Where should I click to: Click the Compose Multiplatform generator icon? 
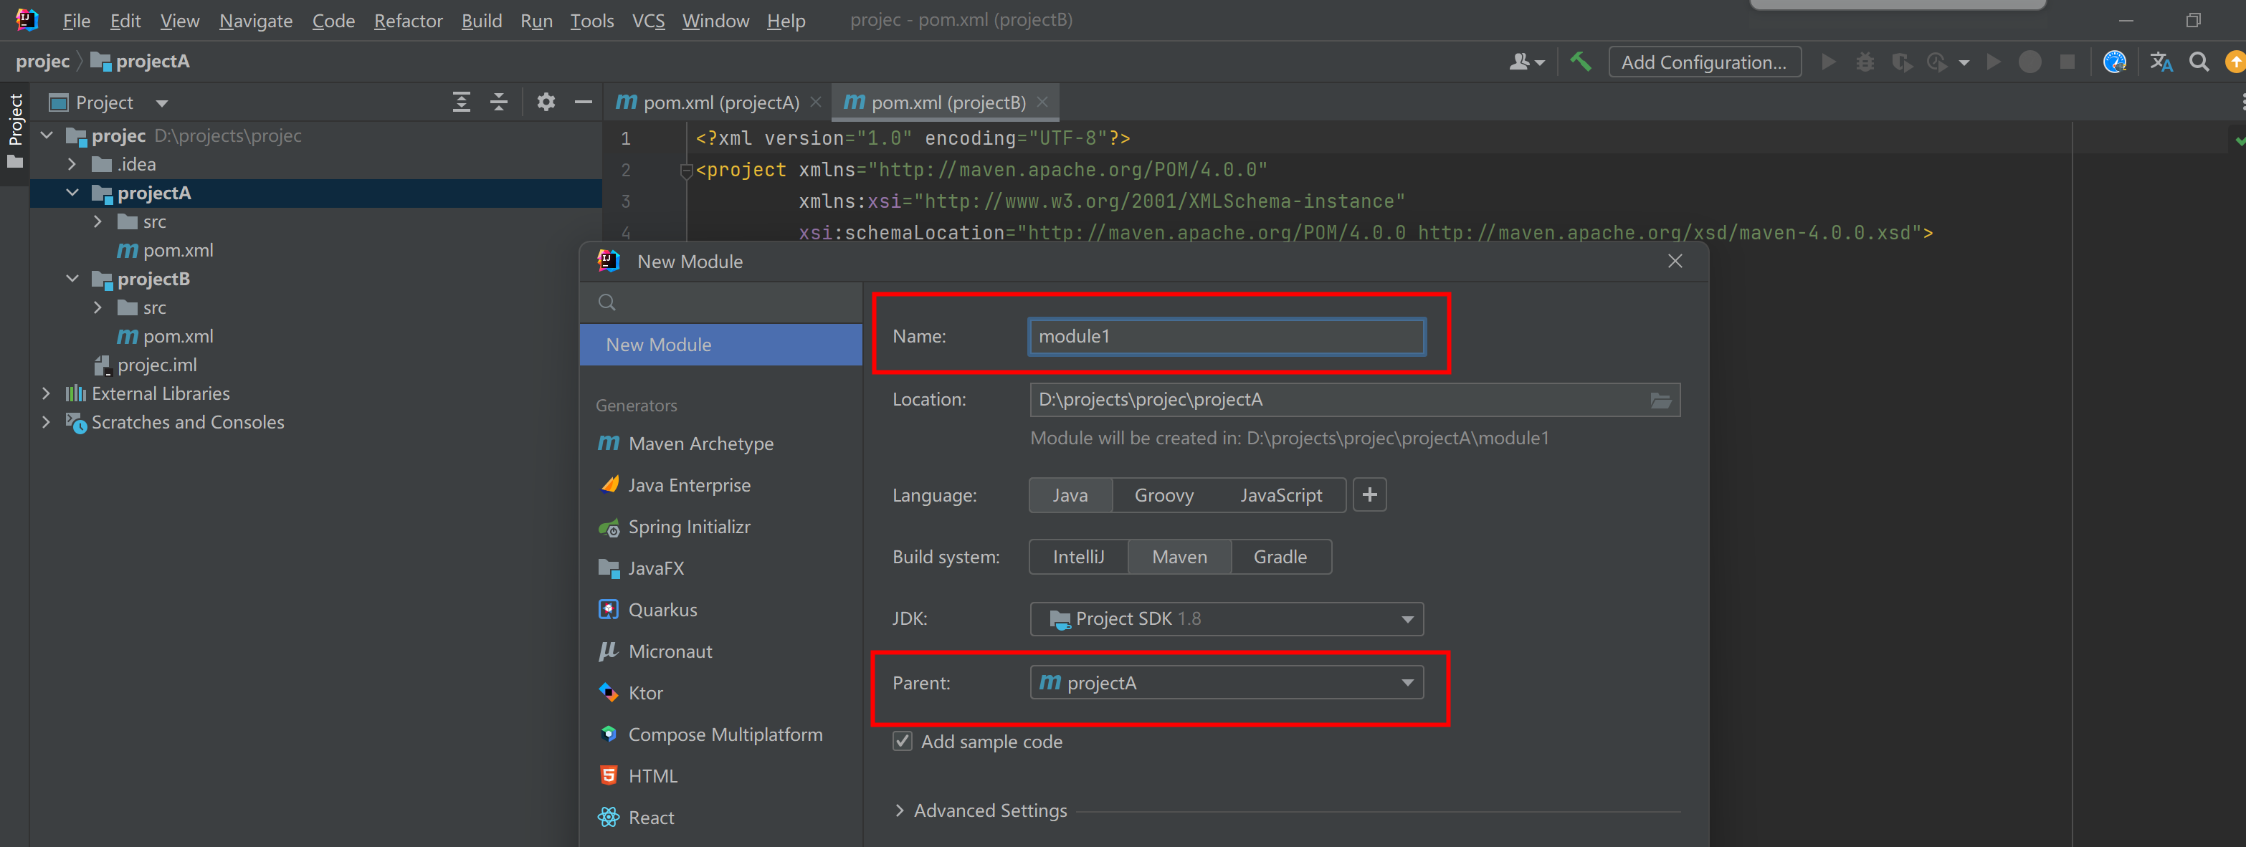612,732
